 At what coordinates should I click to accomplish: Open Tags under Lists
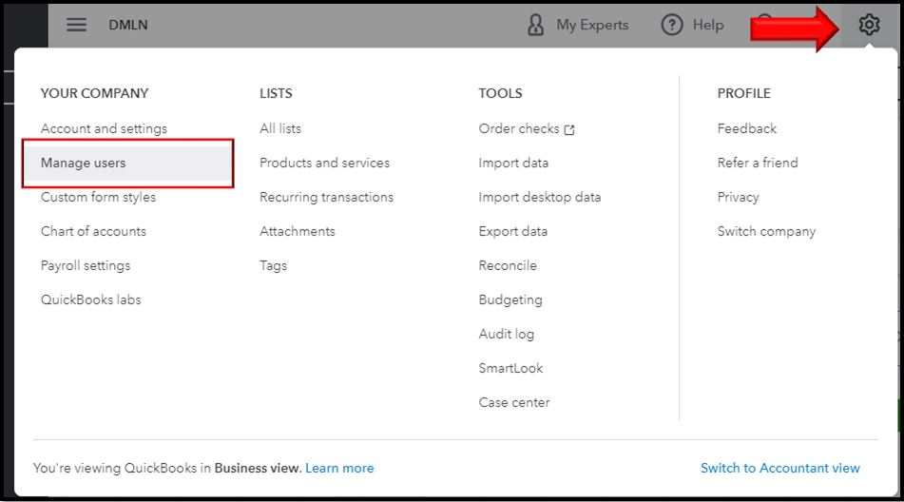point(273,265)
